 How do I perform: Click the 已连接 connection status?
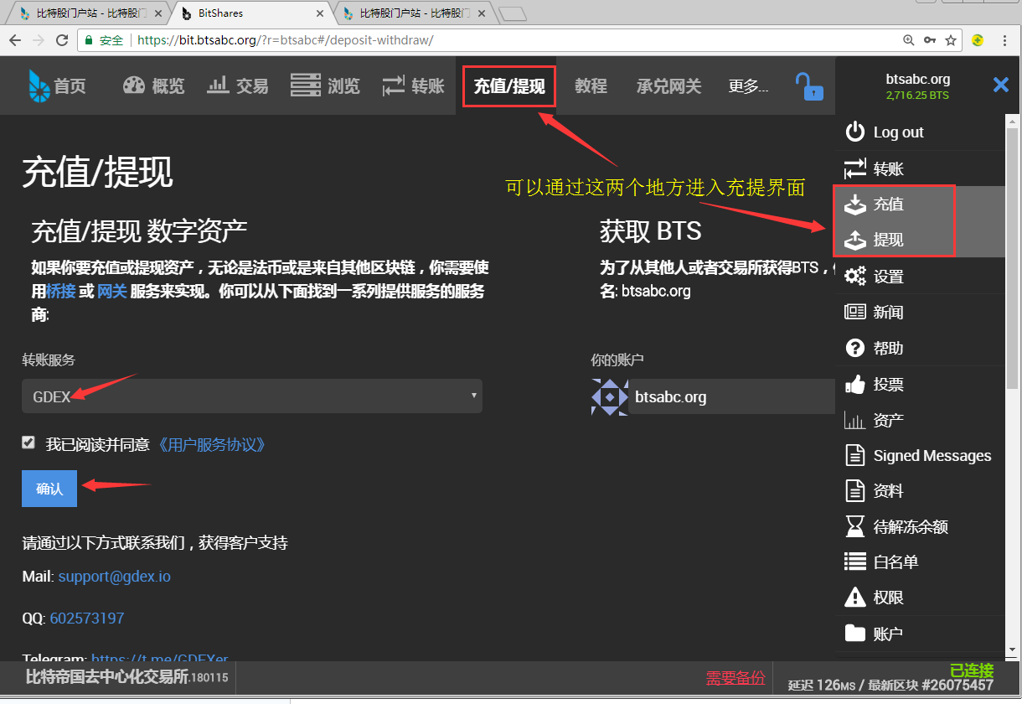click(x=972, y=670)
